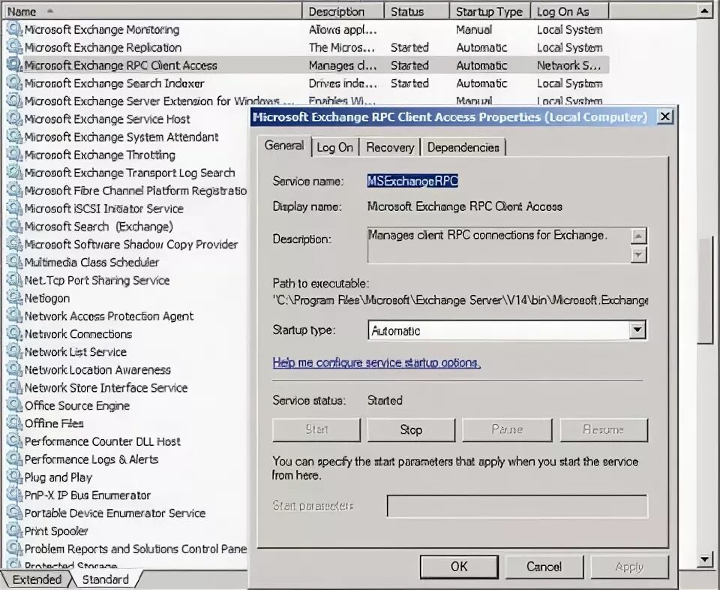Image resolution: width=720 pixels, height=590 pixels.
Task: Open the Log On tab
Action: pos(335,147)
